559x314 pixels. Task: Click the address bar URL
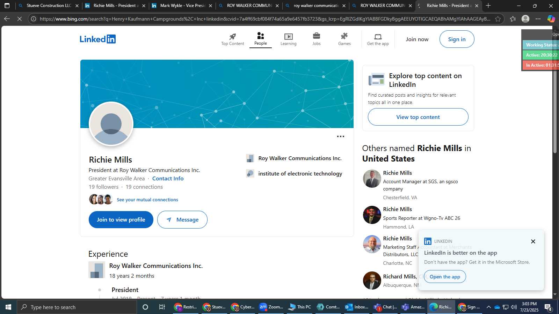coord(265,19)
